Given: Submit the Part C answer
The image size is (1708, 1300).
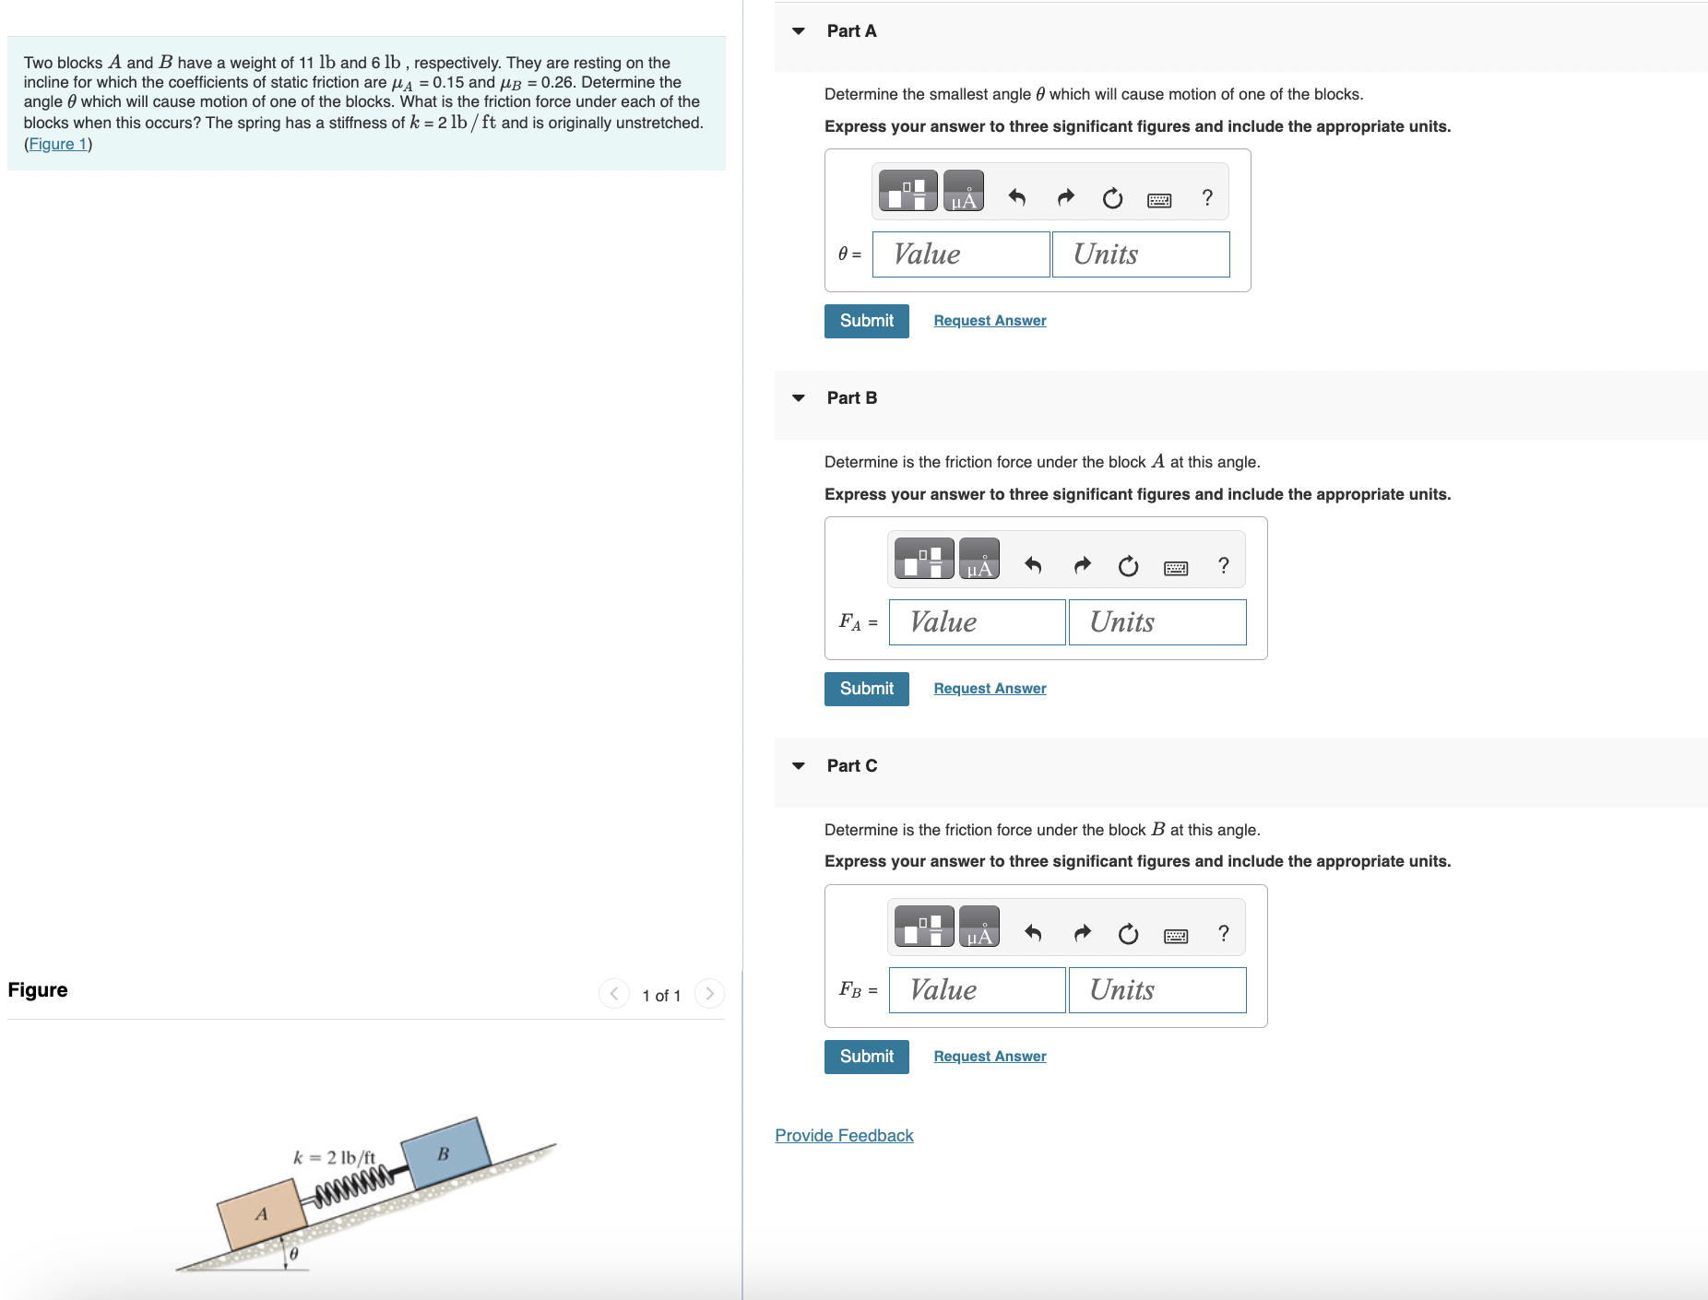Looking at the screenshot, I should pyautogui.click(x=866, y=1057).
